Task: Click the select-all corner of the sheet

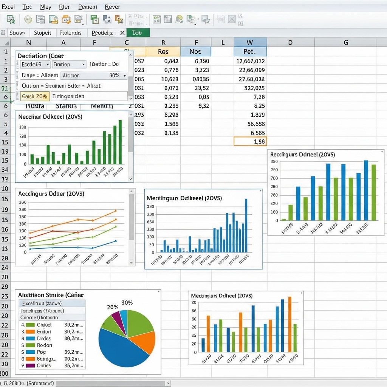Action: [5, 43]
